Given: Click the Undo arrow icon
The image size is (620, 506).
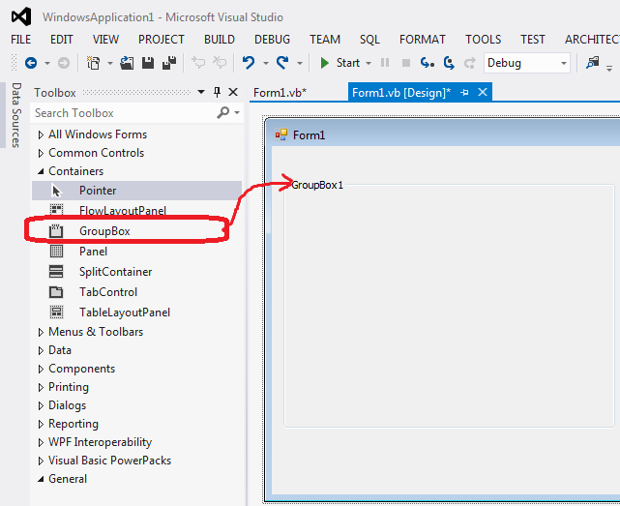Looking at the screenshot, I should tap(249, 63).
